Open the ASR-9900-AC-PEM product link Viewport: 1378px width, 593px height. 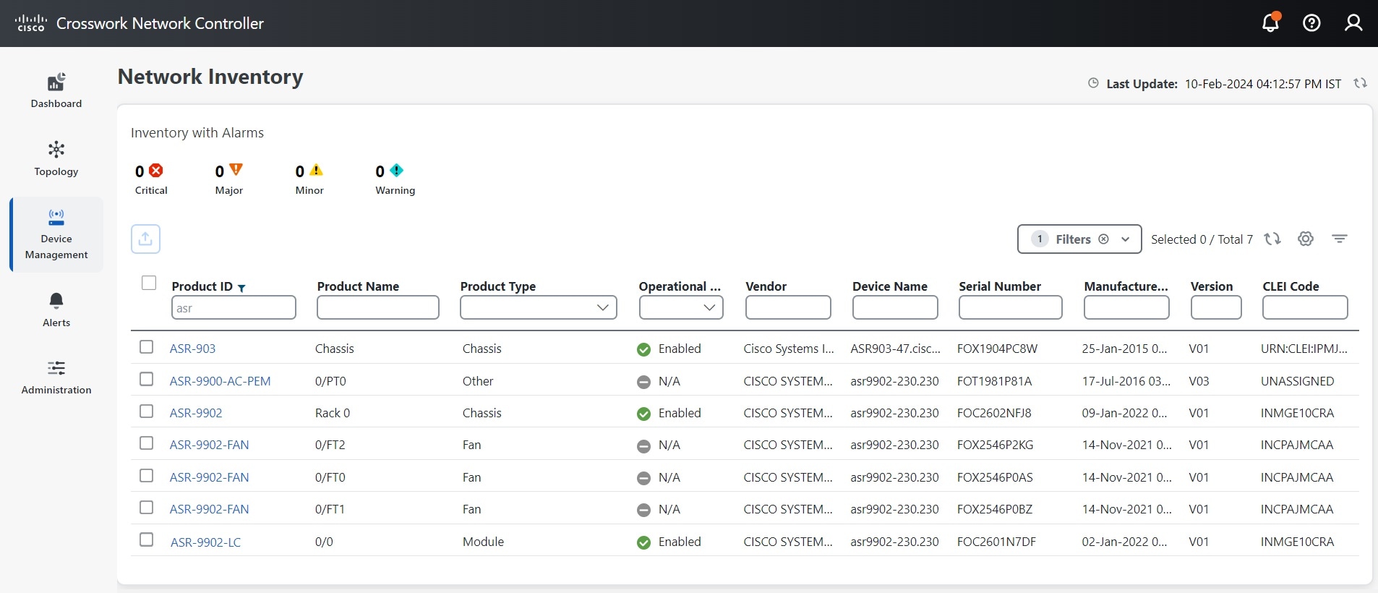220,381
